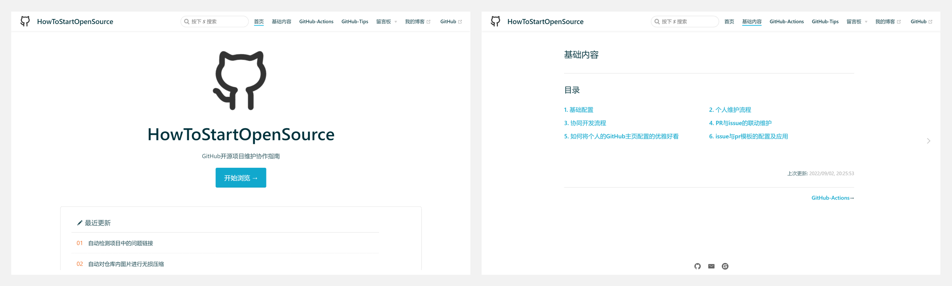This screenshot has height=286, width=952.
Task: Click the 上次更新 timestamp text
Action: coord(820,173)
